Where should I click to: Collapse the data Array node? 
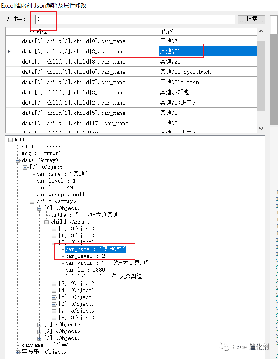[x=17, y=160]
